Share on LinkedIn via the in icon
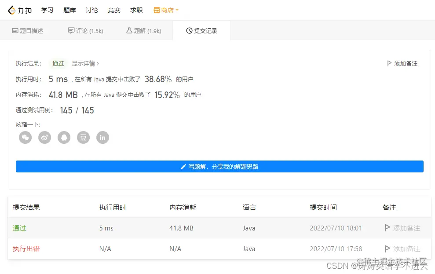 [102, 137]
